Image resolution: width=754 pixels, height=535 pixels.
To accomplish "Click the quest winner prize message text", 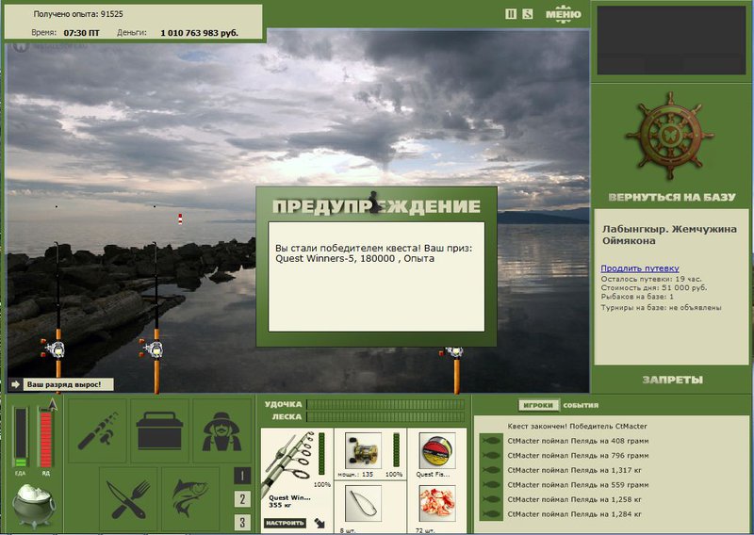I will click(373, 253).
